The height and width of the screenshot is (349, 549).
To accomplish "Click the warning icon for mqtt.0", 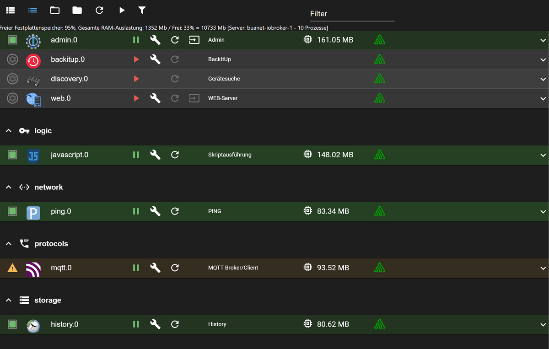I will point(13,268).
